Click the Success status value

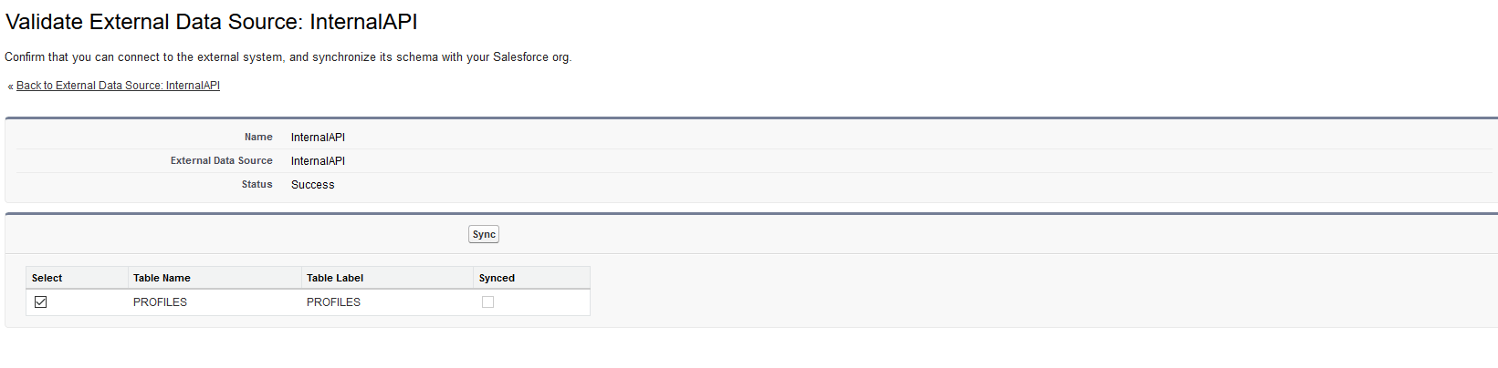(x=312, y=185)
